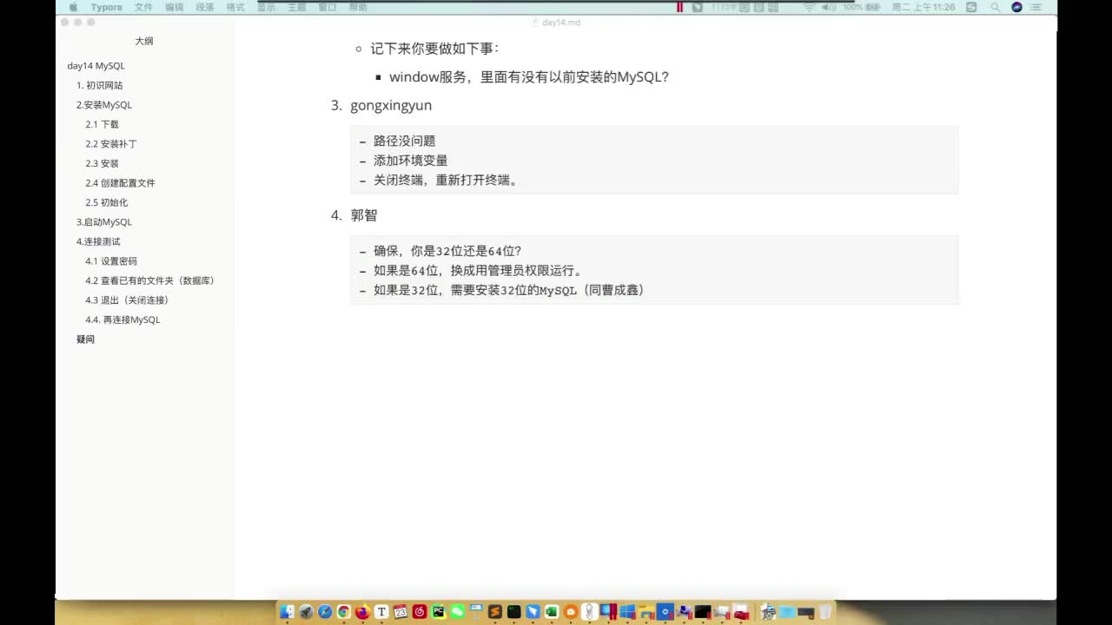Select outline item 4.连接测试
The width and height of the screenshot is (1112, 625).
pos(98,241)
